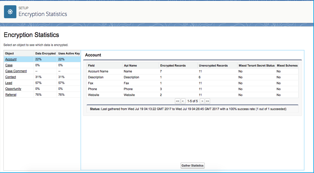Select the Referral object link
The image size is (314, 173).
(11, 95)
